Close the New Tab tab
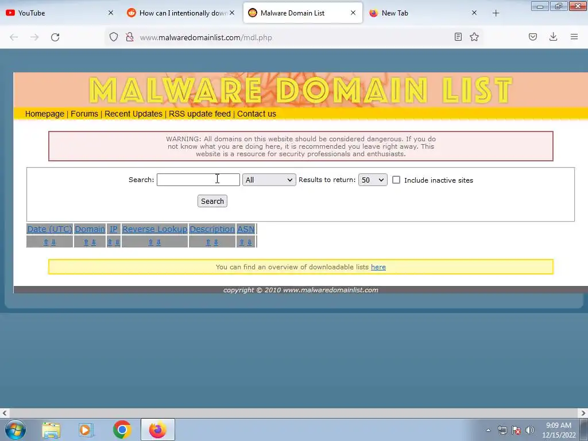 474,13
